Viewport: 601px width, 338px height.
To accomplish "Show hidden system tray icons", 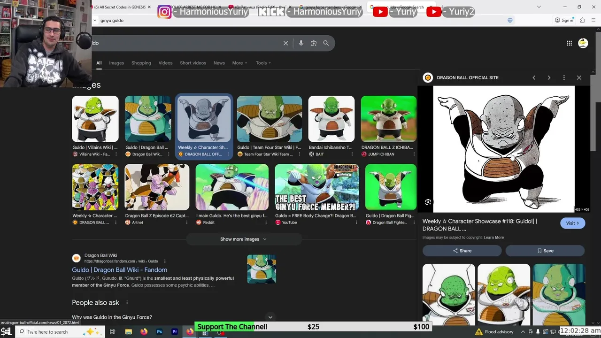I will pos(523,332).
